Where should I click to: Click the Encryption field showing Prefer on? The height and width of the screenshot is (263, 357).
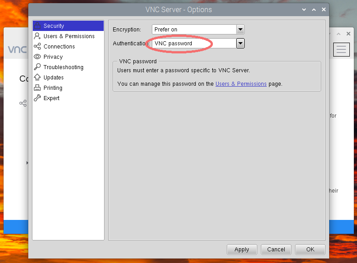tap(194, 29)
